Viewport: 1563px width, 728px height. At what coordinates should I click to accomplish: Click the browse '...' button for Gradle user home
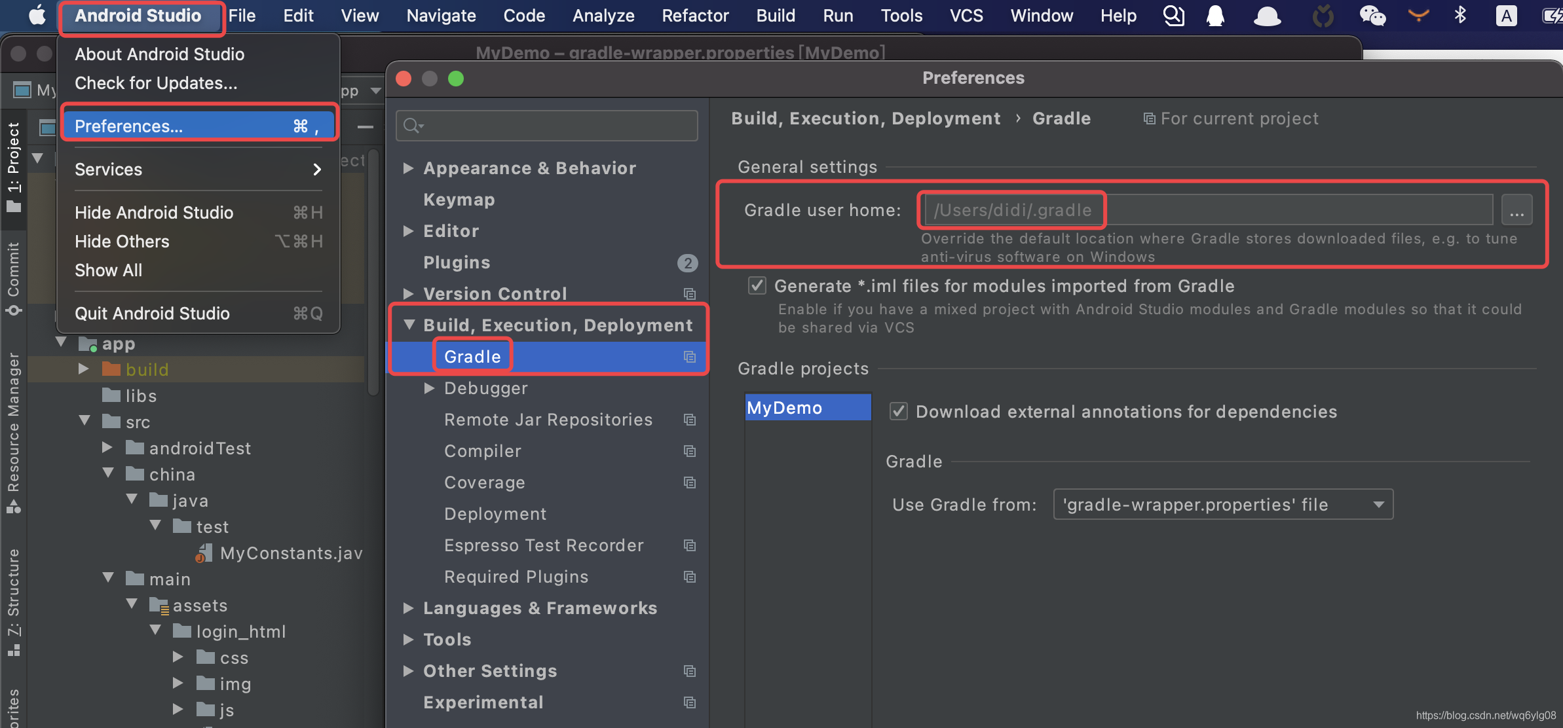coord(1516,210)
